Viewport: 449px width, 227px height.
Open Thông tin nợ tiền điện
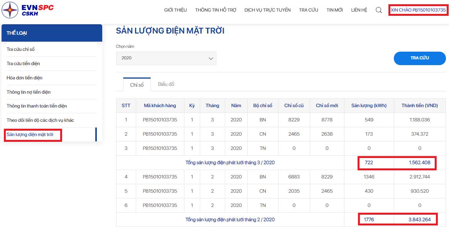click(28, 92)
